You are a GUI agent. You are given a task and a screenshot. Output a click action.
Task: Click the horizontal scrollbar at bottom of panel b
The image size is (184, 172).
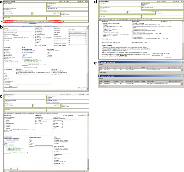click(45, 90)
